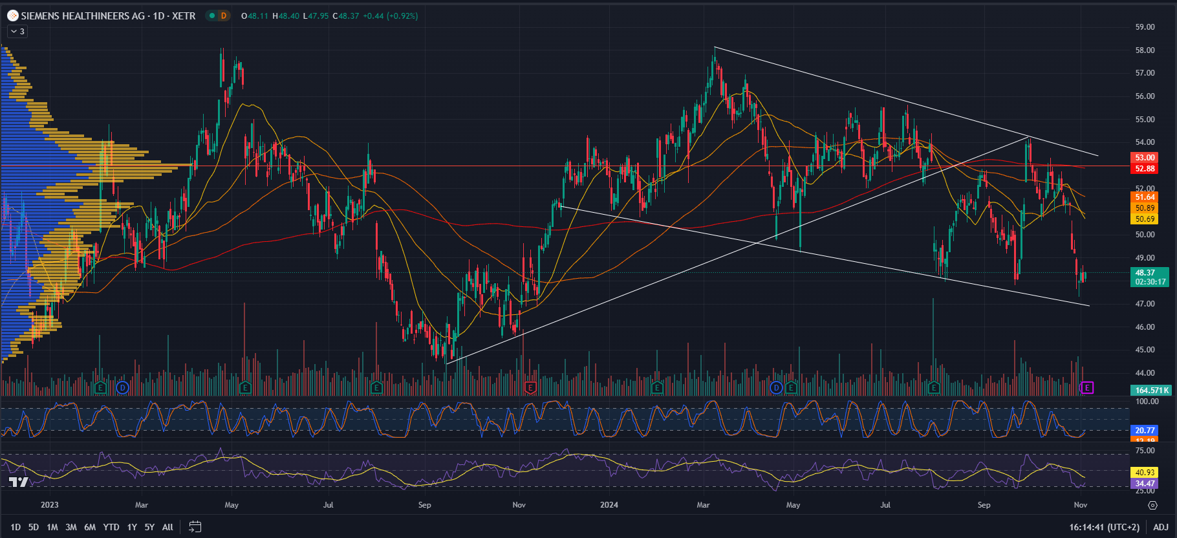Click the change value +0.44 (+0.92%)
The image size is (1177, 538).
[x=391, y=16]
